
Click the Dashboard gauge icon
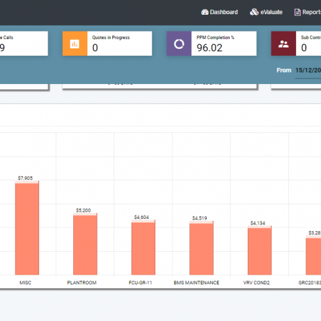205,12
